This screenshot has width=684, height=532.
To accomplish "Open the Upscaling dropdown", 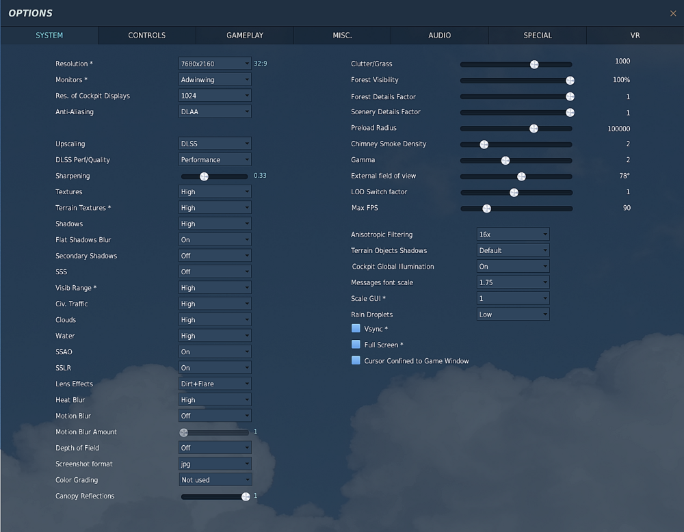I will [x=215, y=144].
